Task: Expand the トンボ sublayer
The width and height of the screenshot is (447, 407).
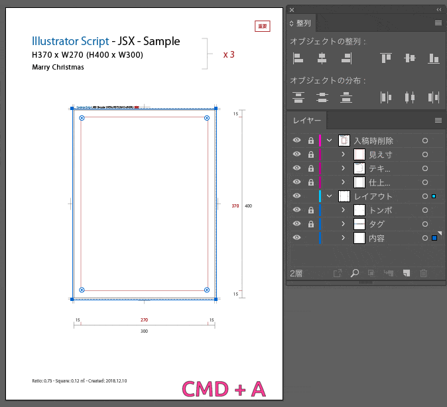Action: [344, 209]
